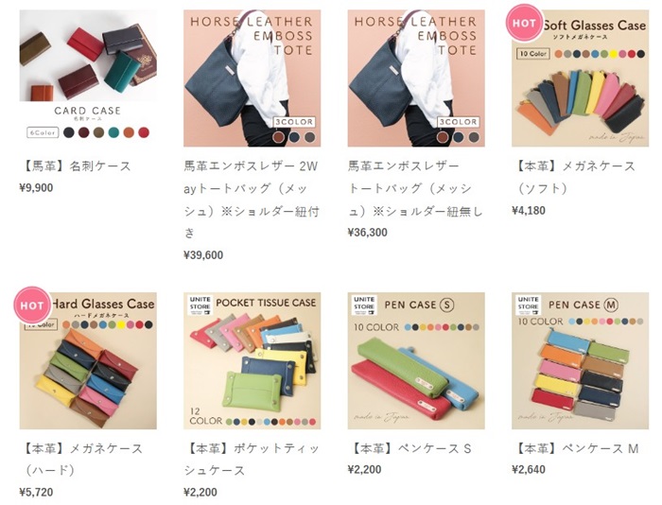Viewport: 662px width, 505px height.
Task: Click the 6Color label under Card Case
Action: pos(42,132)
